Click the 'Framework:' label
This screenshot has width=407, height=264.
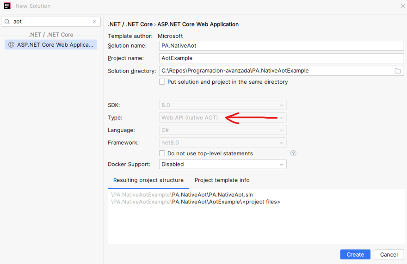[x=123, y=142]
